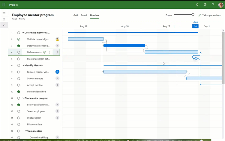Image resolution: width=225 pixels, height=141 pixels.
Task: Open more options for Define mentor row
Action: click(x=49, y=52)
